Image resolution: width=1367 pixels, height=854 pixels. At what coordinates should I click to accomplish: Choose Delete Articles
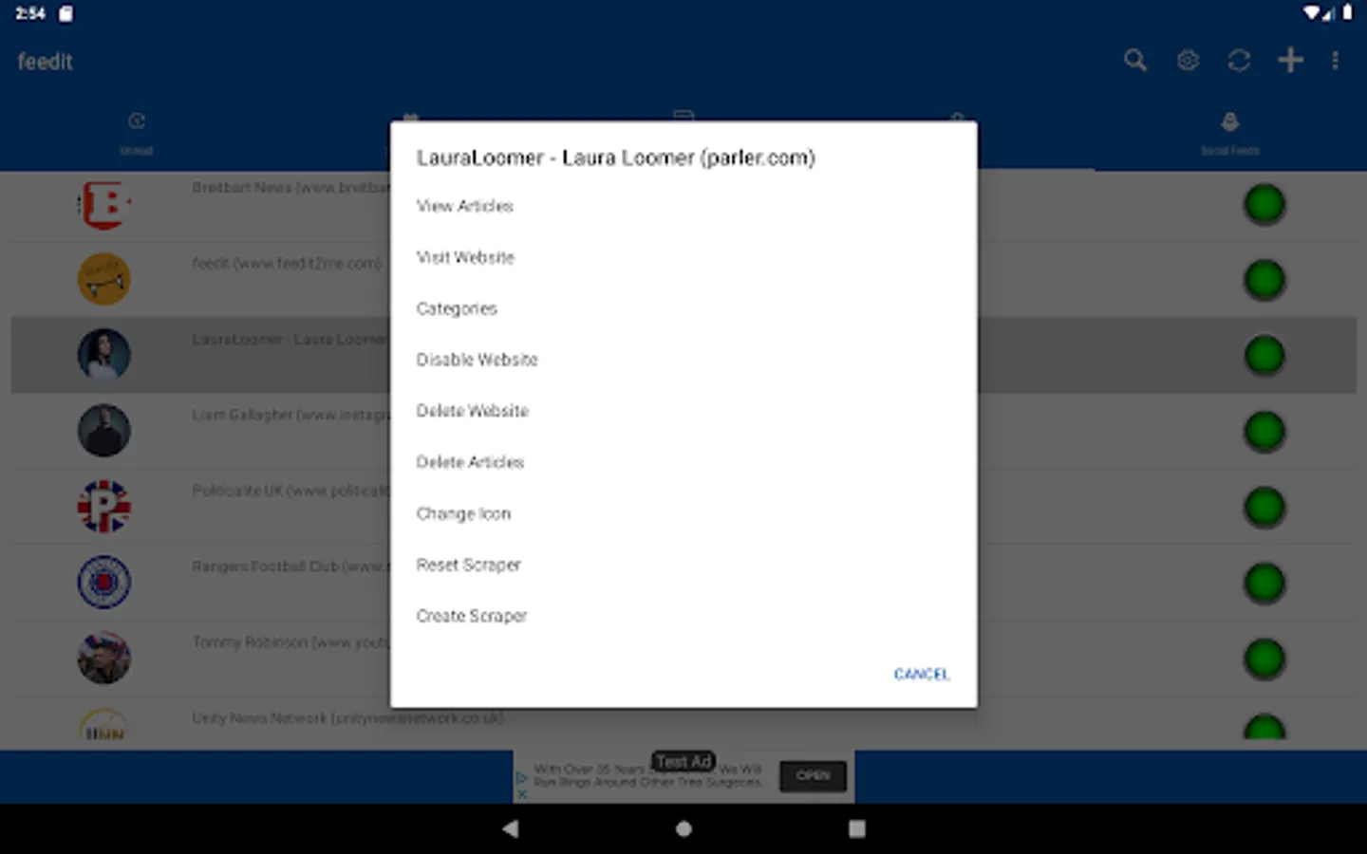[x=470, y=462]
